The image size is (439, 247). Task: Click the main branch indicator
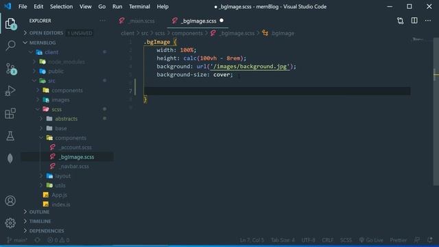click(x=16, y=240)
